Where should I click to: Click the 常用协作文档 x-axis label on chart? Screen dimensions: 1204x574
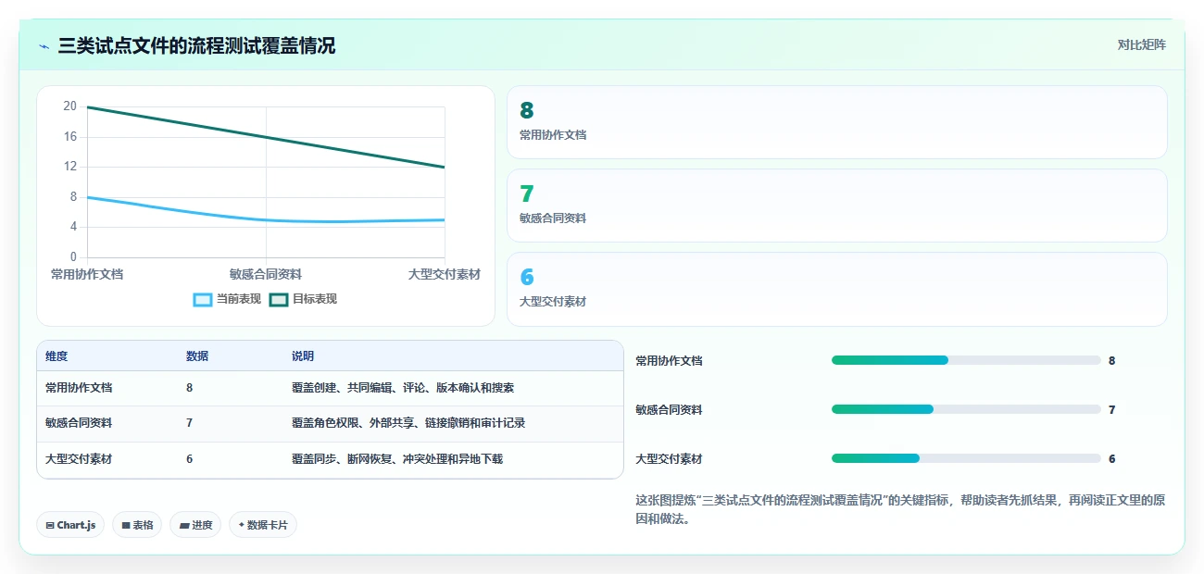(x=87, y=274)
